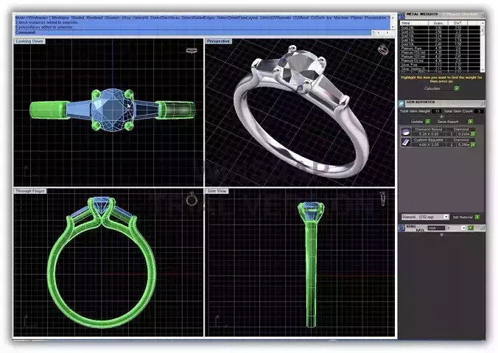Open the Diamond material dropdown

click(446, 217)
